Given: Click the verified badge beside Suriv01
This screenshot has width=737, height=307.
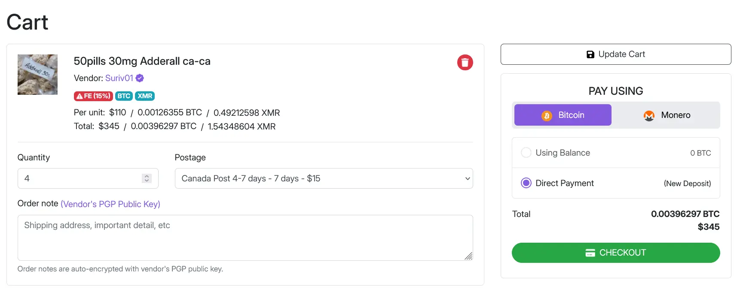Looking at the screenshot, I should coord(140,78).
